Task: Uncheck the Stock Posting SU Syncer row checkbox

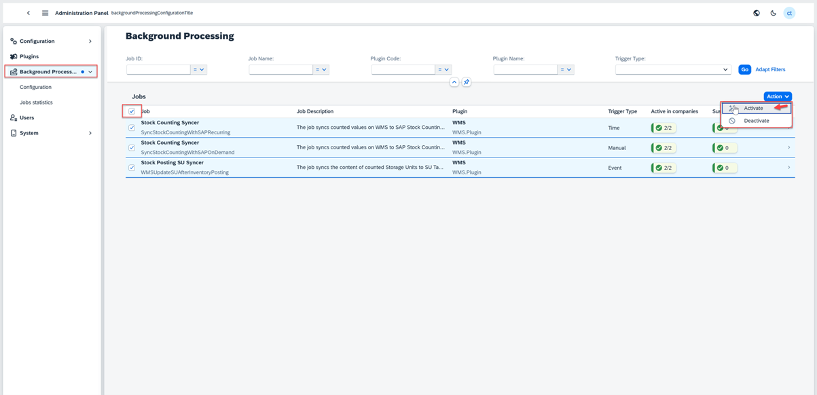Action: click(131, 167)
